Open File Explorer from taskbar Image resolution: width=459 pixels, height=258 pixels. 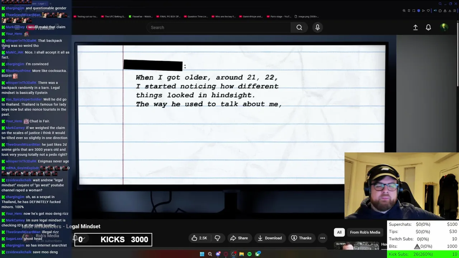tap(242, 254)
